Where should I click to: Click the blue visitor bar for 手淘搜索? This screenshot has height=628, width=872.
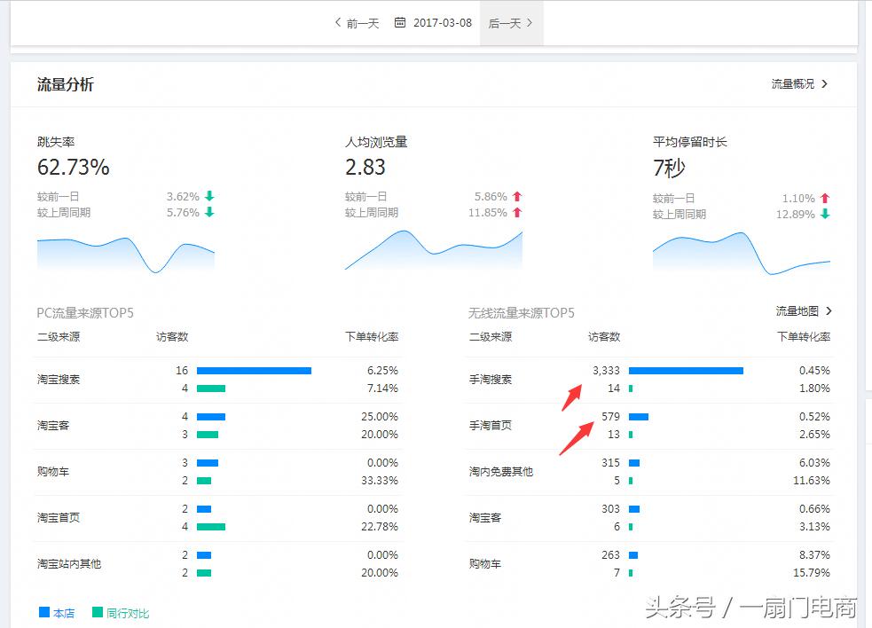687,371
